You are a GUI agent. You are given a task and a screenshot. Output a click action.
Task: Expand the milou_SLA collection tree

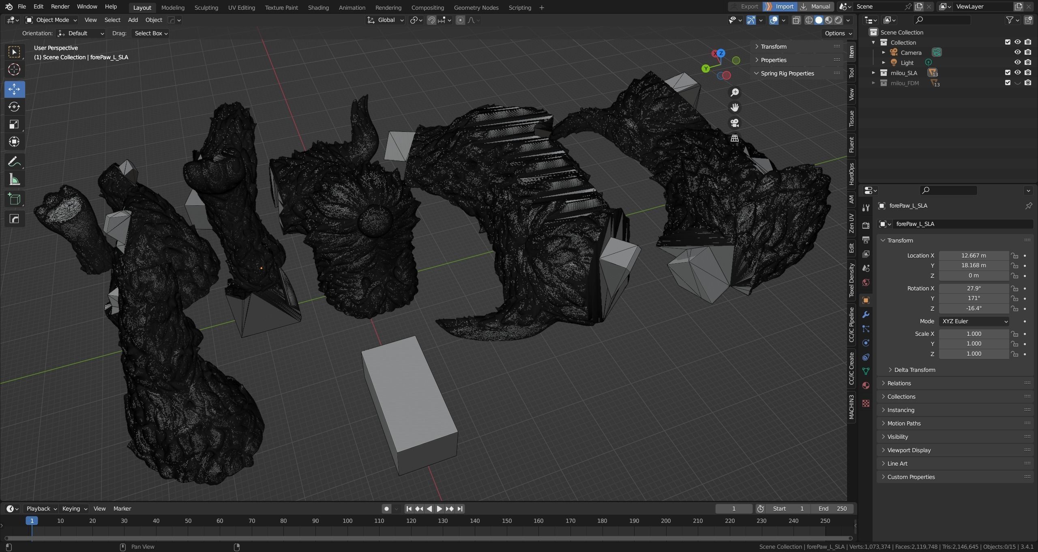pos(873,73)
